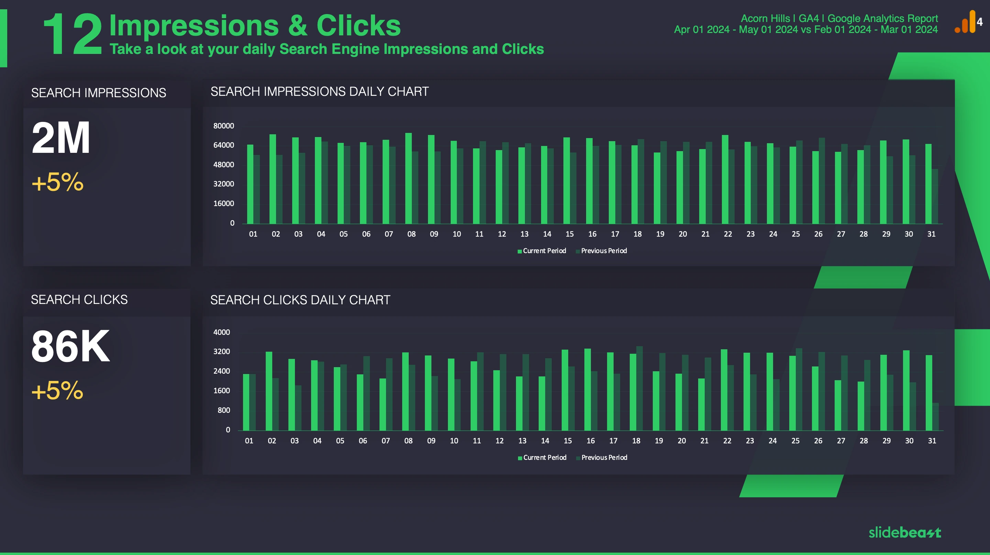The width and height of the screenshot is (990, 555).
Task: Click the SEARCH CLICKS card title
Action: coord(79,299)
